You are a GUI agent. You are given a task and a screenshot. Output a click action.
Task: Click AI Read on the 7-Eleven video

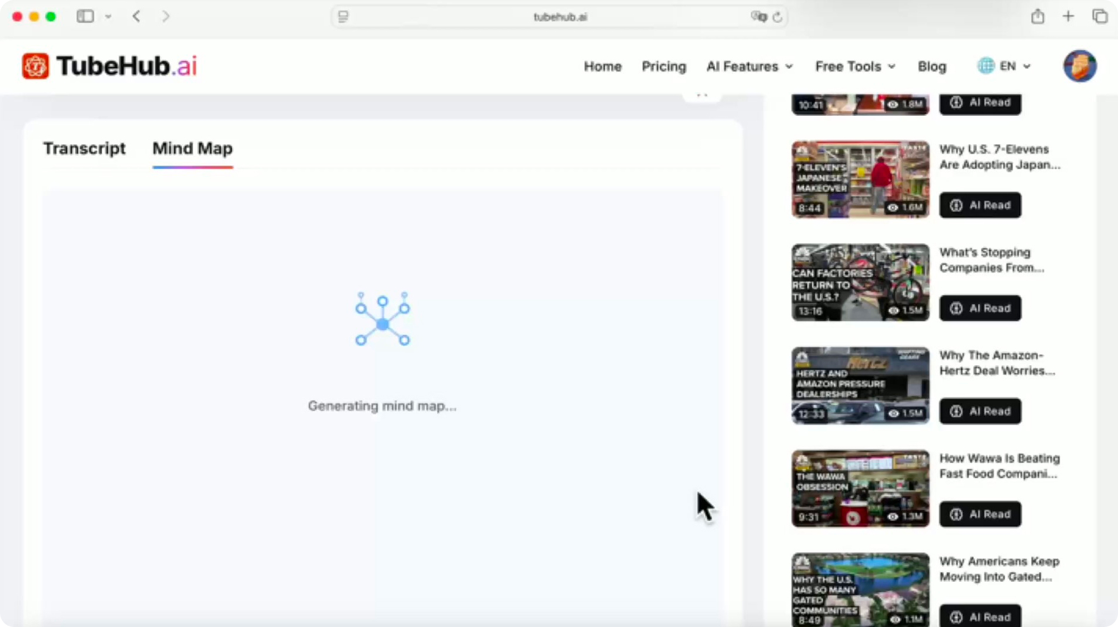click(980, 205)
